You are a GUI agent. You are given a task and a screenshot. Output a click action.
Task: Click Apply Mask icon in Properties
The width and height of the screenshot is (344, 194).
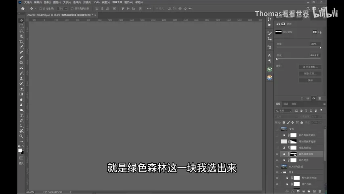308,99
